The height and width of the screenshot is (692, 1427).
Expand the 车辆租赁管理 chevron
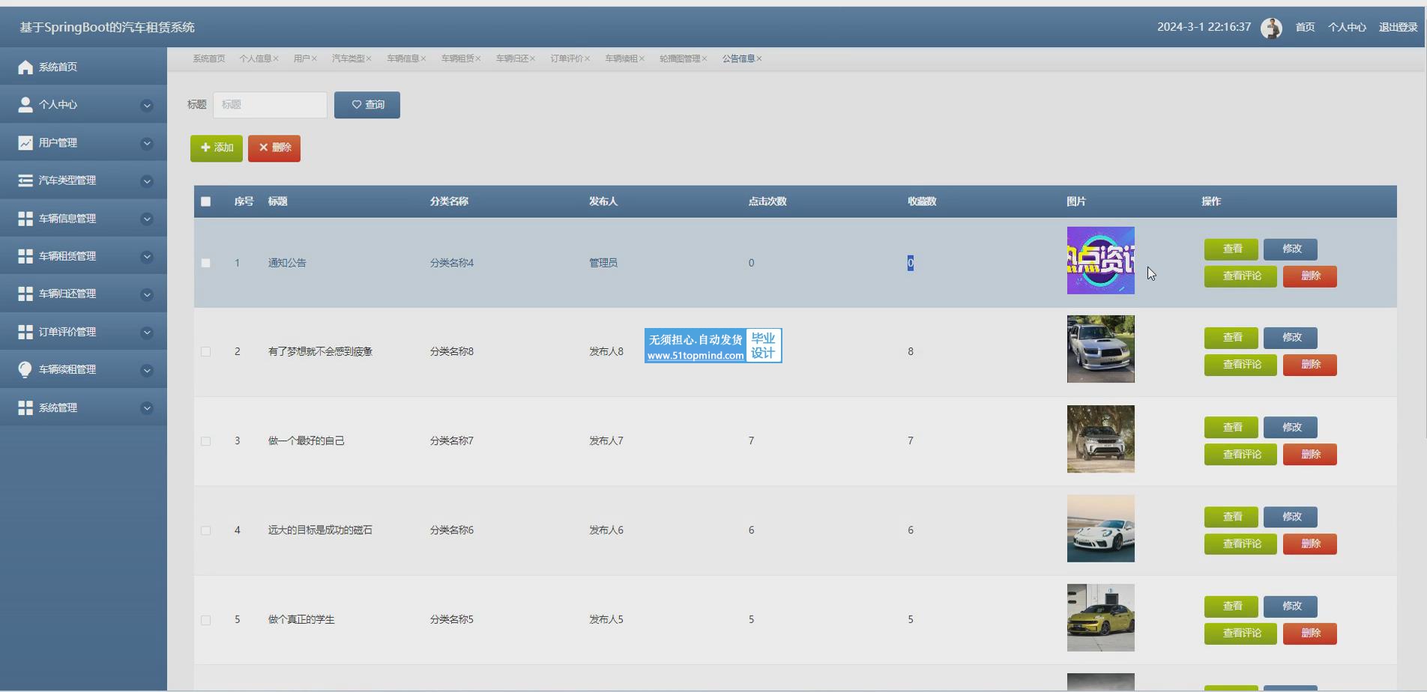[x=147, y=257]
